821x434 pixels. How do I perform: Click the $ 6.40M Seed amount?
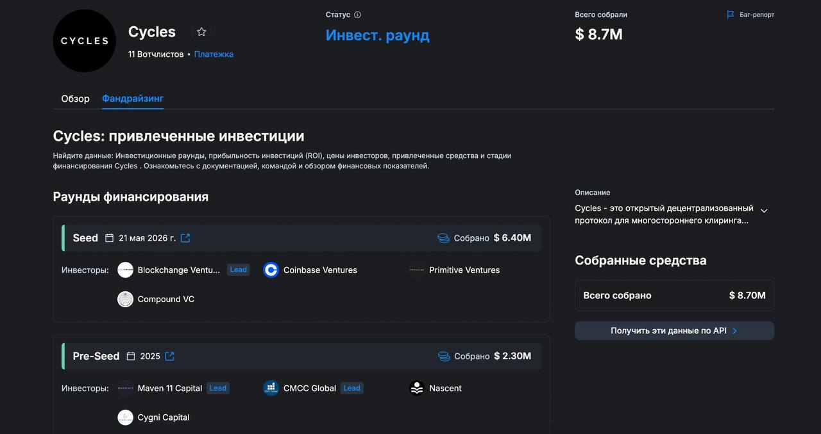tap(512, 238)
